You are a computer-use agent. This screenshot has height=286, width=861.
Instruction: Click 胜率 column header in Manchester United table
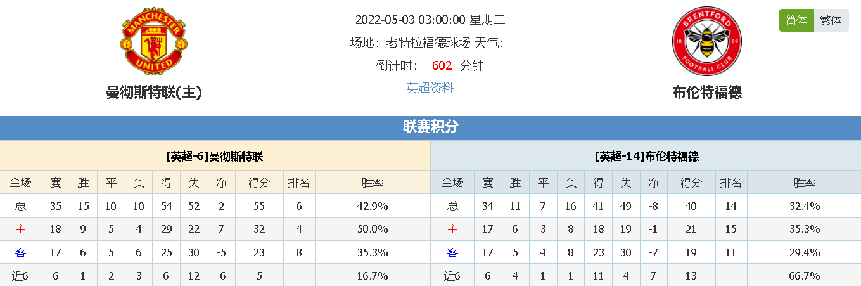click(x=373, y=183)
